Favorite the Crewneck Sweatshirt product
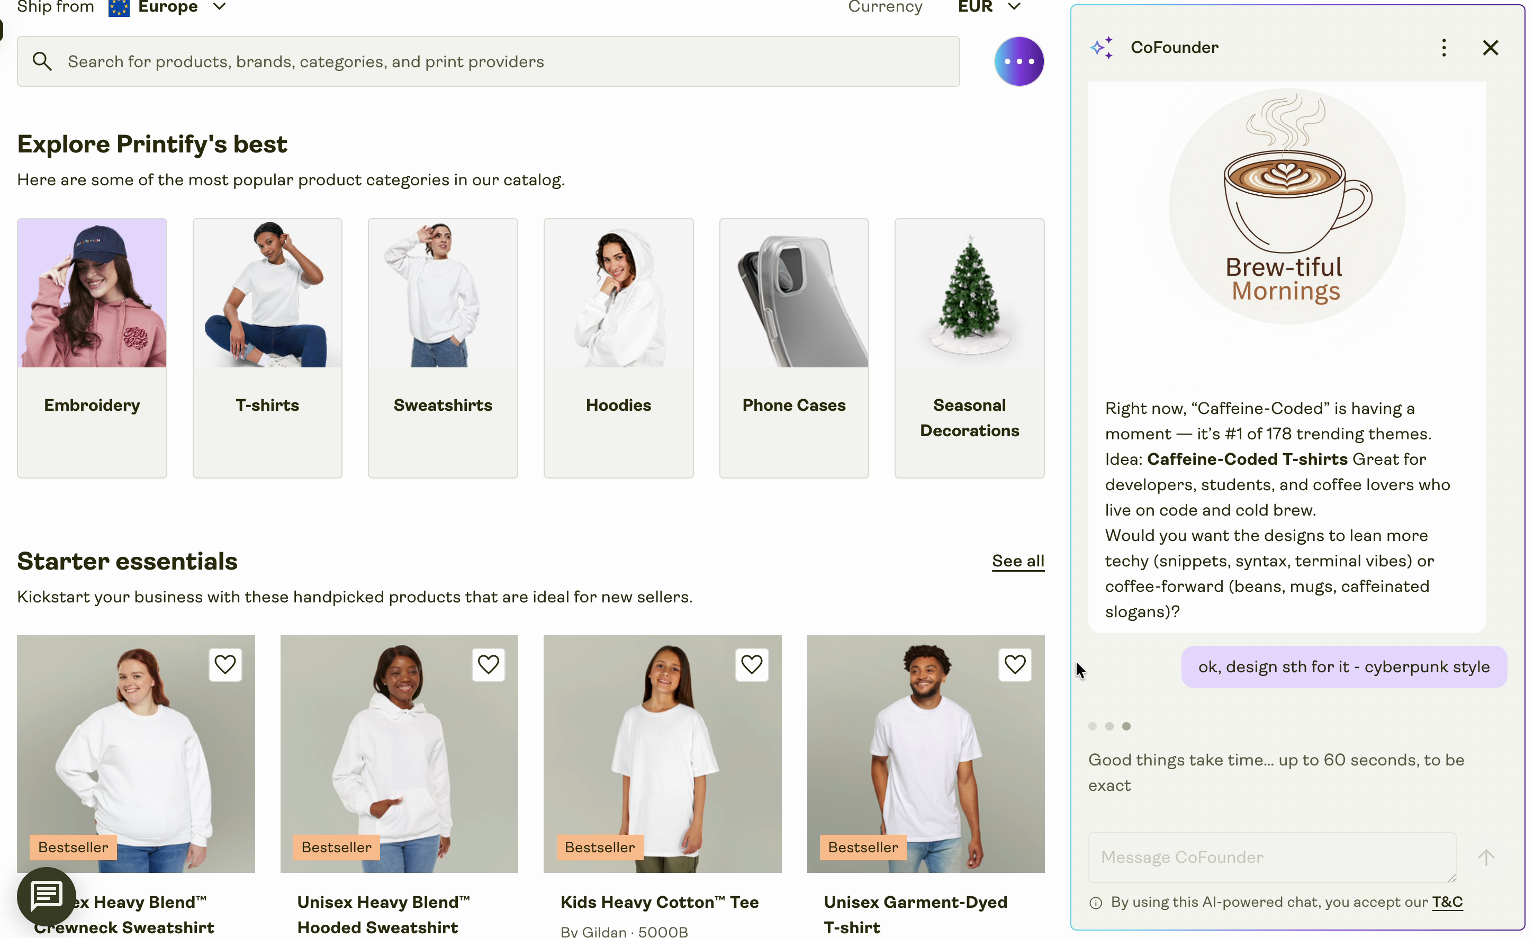Image resolution: width=1534 pixels, height=938 pixels. pyautogui.click(x=225, y=664)
